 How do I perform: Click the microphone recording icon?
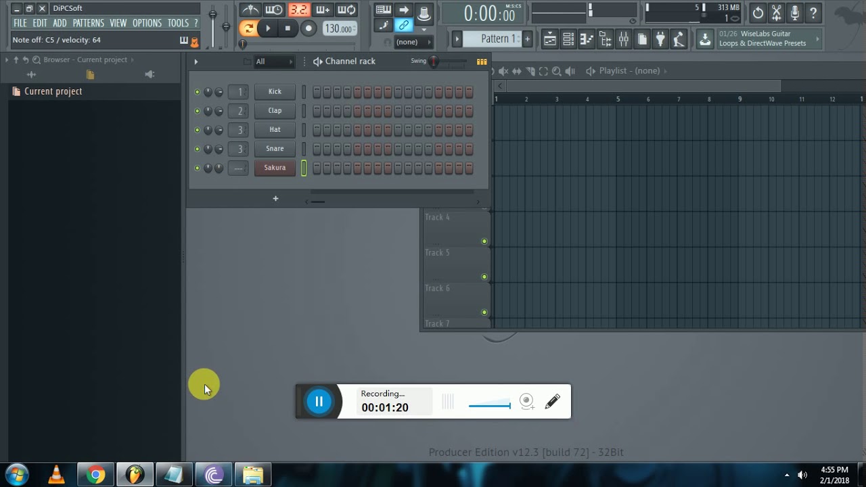795,13
